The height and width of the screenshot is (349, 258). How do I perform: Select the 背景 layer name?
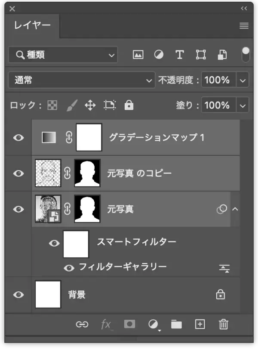(x=77, y=295)
